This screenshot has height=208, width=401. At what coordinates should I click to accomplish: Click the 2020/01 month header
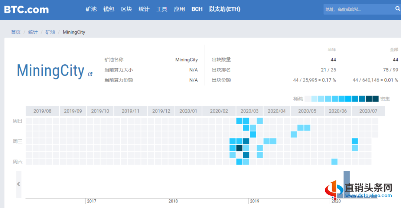pyautogui.click(x=189, y=111)
